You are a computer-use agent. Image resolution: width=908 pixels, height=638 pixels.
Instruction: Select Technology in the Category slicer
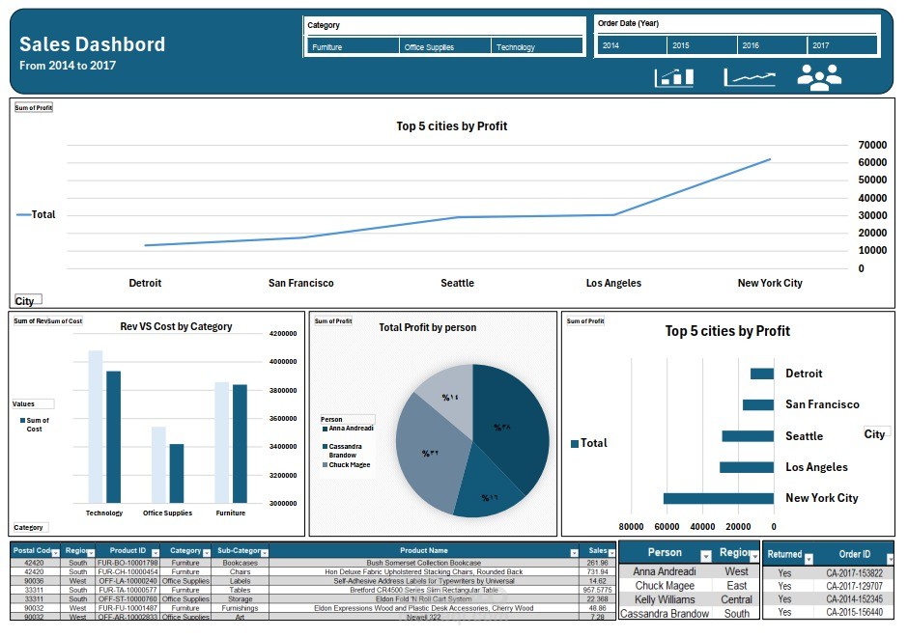536,45
